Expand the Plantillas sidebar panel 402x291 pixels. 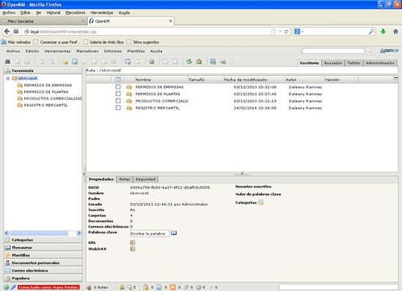43,255
